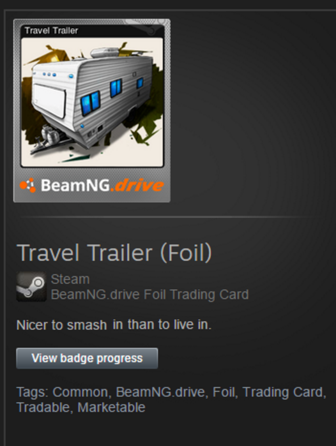This screenshot has height=446, width=336.
Task: Click the rooftop air conditioner on trailer
Action: [105, 52]
